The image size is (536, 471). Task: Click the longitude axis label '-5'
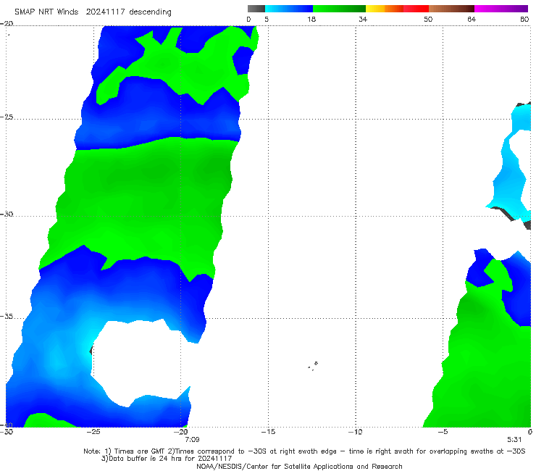tap(443, 432)
